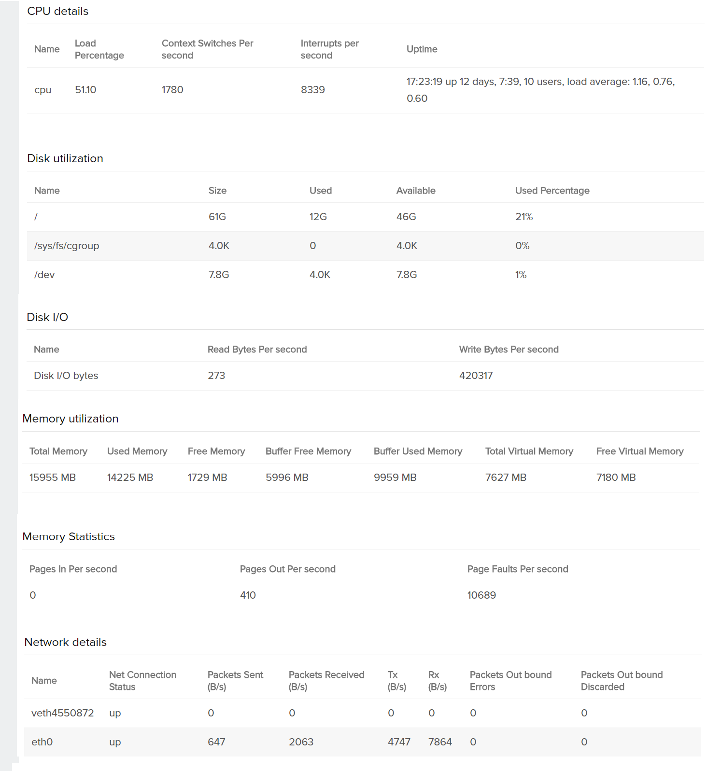Screen dimensions: 707x771
Task: Click the Used Percentage column header
Action: tap(552, 191)
